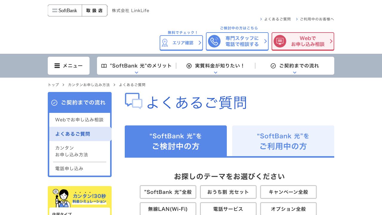Open Webでお申し込み相談 in sidebar
The image size is (382, 215).
80,120
